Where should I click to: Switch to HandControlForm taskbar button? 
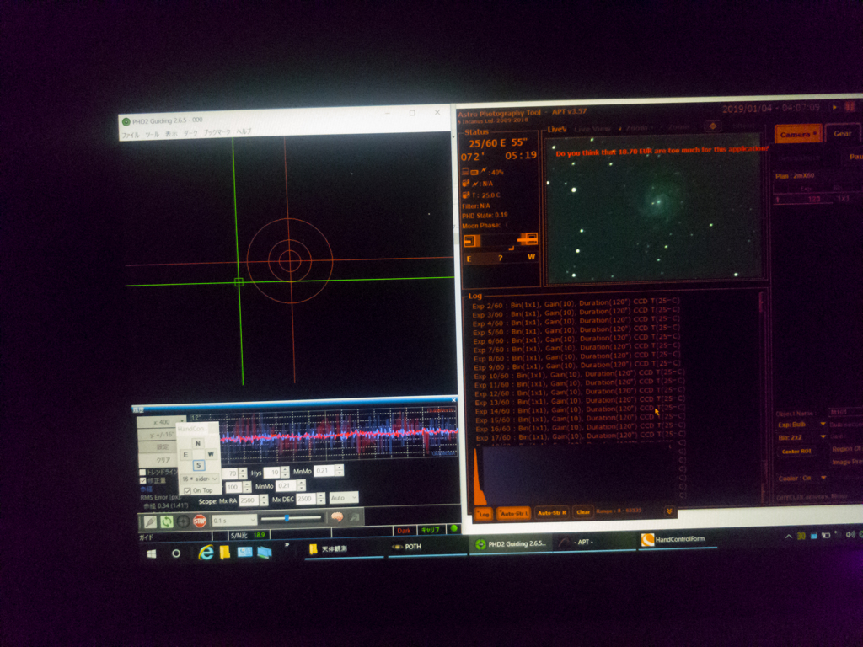coord(678,540)
